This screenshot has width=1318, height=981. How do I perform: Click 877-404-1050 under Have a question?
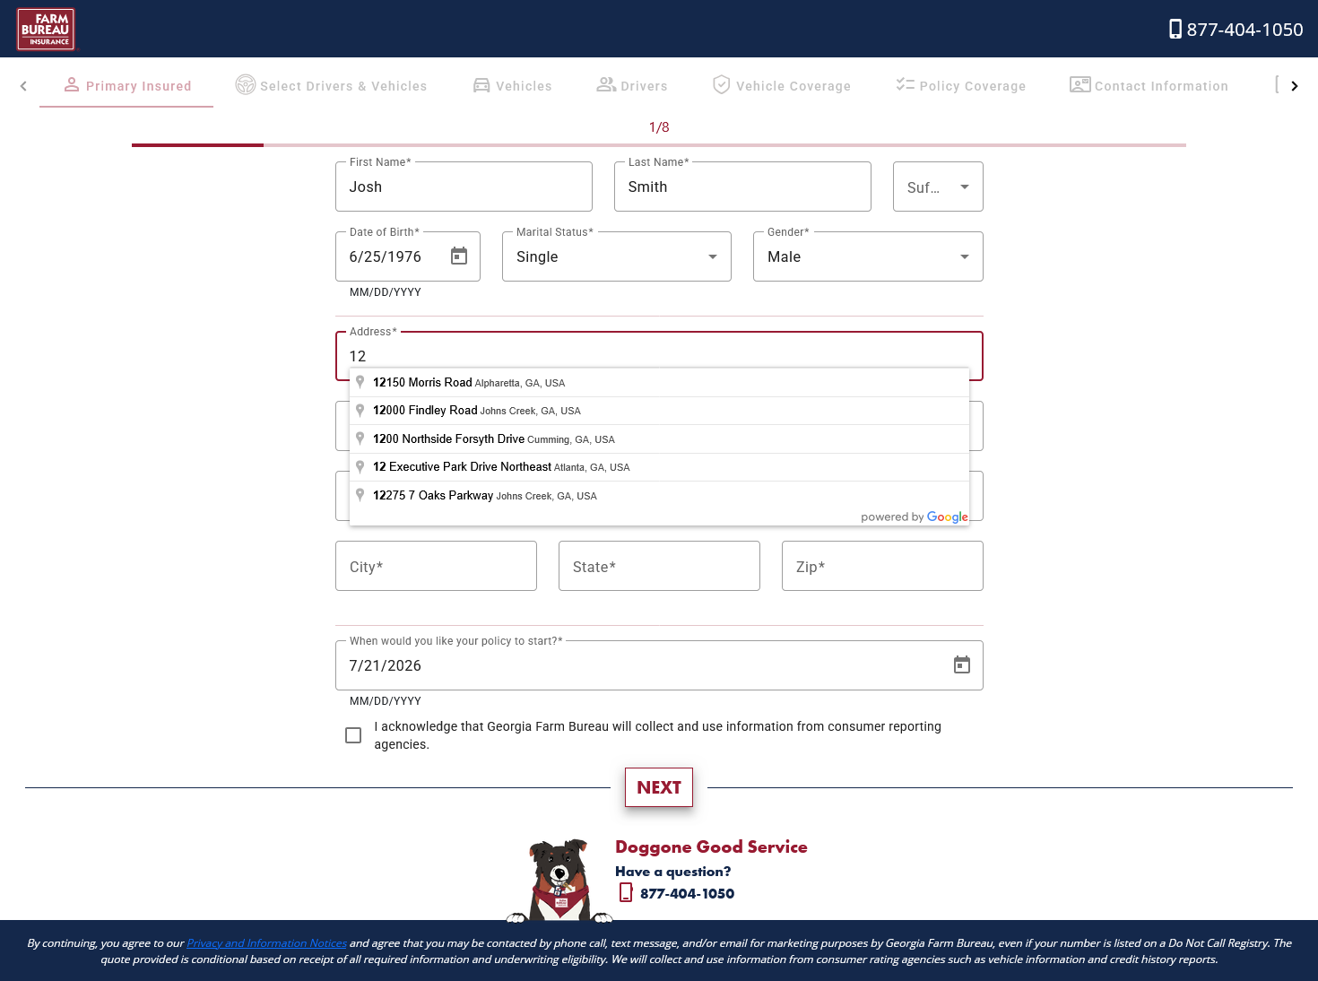[x=687, y=894]
